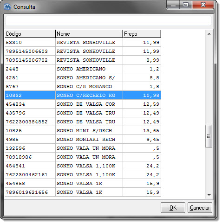Image resolution: width=222 pixels, height=224 pixels.
Task: Select row with code 7895145006702
Action: pos(83,60)
